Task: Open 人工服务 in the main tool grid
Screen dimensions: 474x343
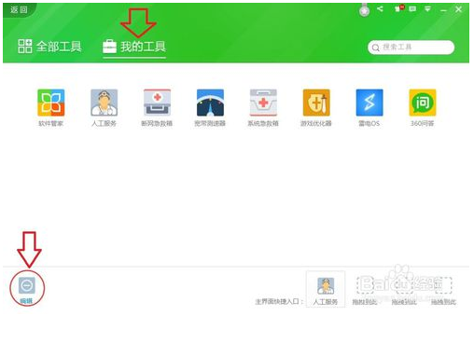Action: 105,107
